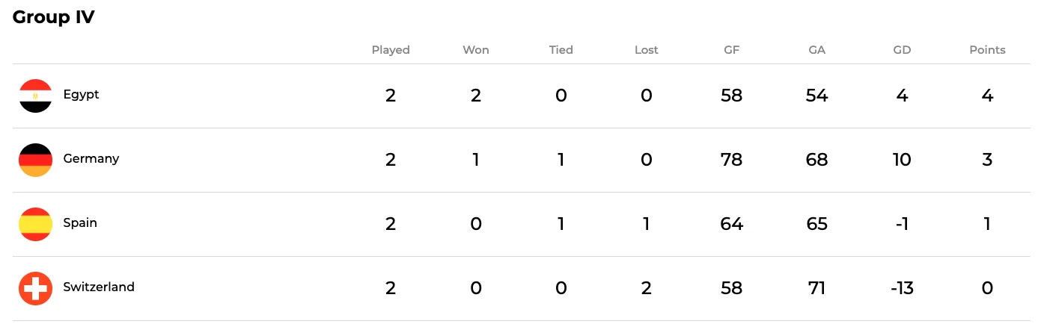Viewport: 1038px width, 327px height.
Task: Click Germany's goal difference value 10
Action: [x=902, y=160]
